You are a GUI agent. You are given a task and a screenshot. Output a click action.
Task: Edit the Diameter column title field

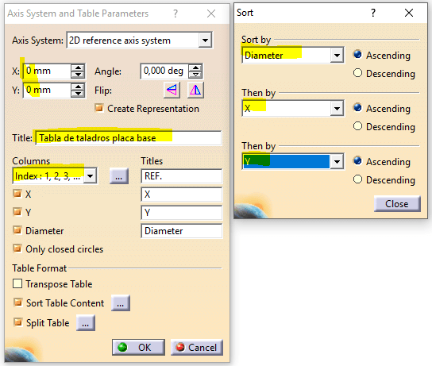(x=182, y=231)
